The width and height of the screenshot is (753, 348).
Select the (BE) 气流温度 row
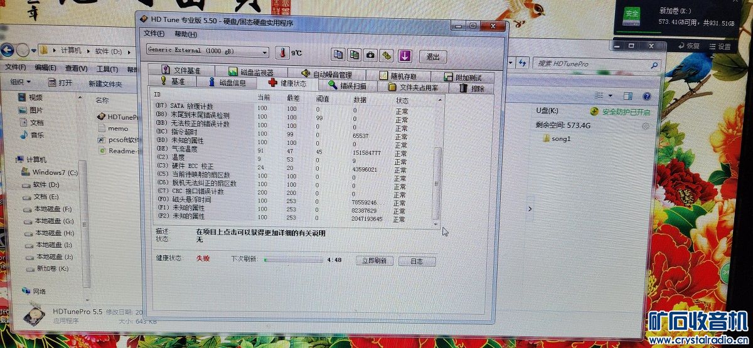281,152
